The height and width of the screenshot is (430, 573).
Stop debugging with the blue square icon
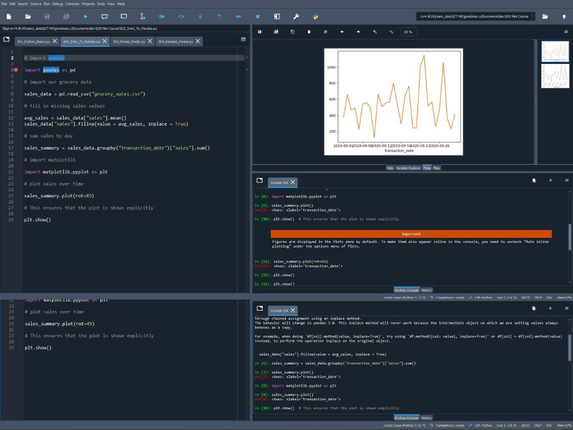point(257,16)
